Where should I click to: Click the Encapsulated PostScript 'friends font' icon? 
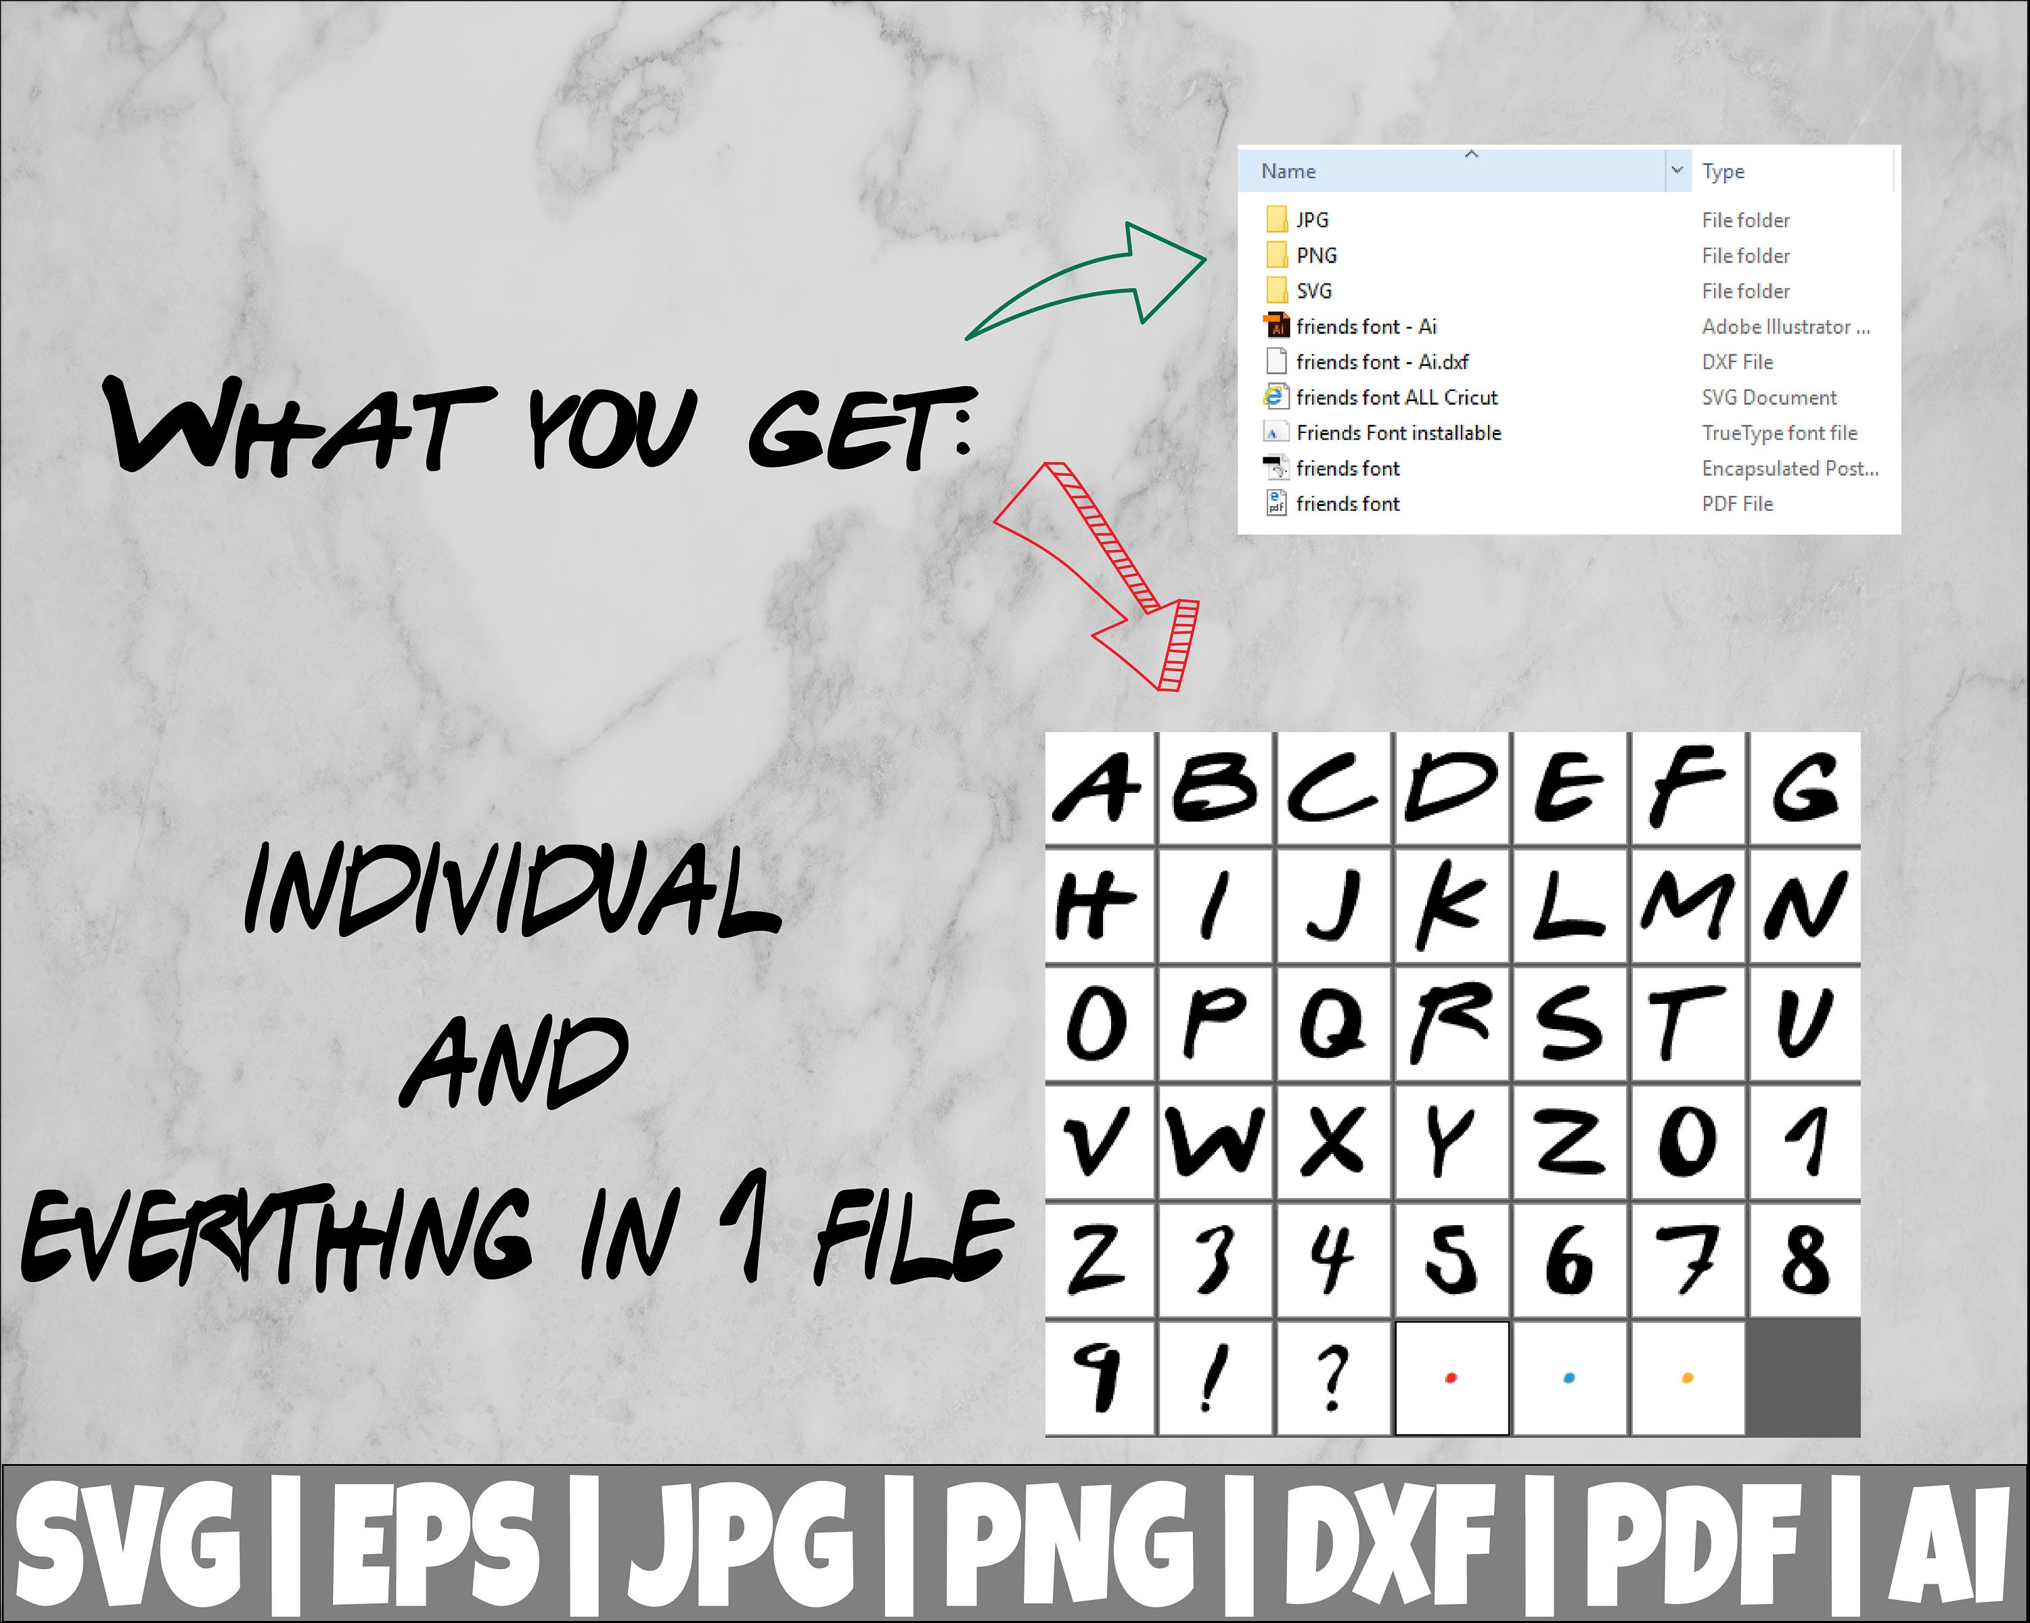tap(1276, 468)
